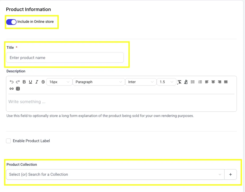Toggle italic text style
The width and height of the screenshot is (245, 192).
pyautogui.click(x=37, y=82)
